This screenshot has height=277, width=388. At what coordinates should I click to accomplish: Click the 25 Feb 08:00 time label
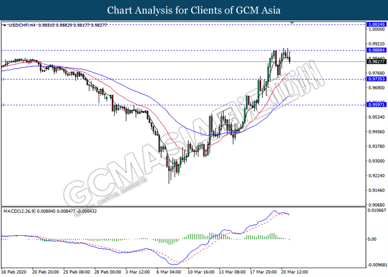pyautogui.click(x=76, y=272)
